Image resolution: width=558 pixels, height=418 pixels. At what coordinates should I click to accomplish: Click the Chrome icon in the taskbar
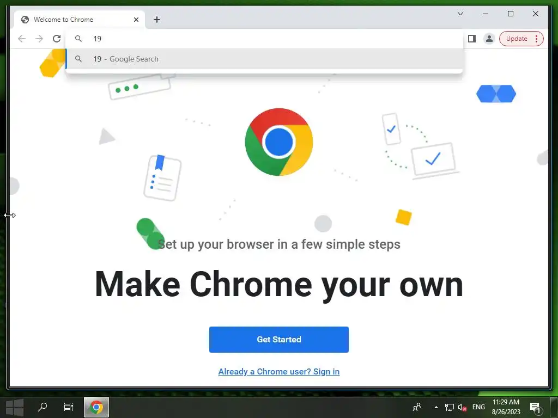point(96,407)
